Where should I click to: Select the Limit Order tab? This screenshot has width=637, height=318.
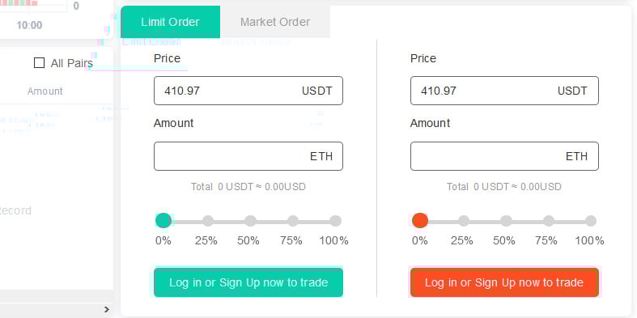point(170,22)
